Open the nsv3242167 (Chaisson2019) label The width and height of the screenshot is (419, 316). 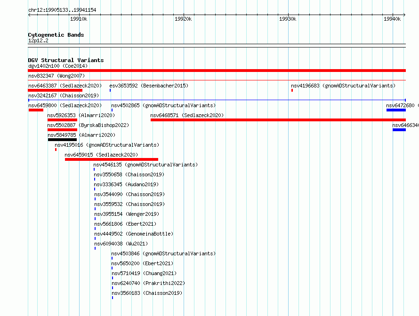64,95
